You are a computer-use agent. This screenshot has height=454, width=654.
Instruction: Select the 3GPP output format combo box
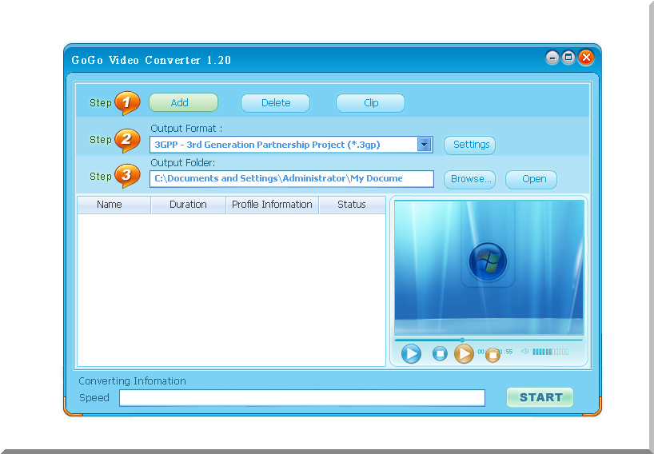(x=291, y=145)
